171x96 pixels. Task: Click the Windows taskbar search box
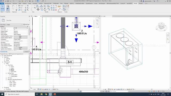coord(20,94)
